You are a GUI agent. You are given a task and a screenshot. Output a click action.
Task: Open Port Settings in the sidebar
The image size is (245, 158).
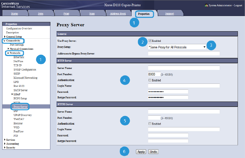(17, 45)
